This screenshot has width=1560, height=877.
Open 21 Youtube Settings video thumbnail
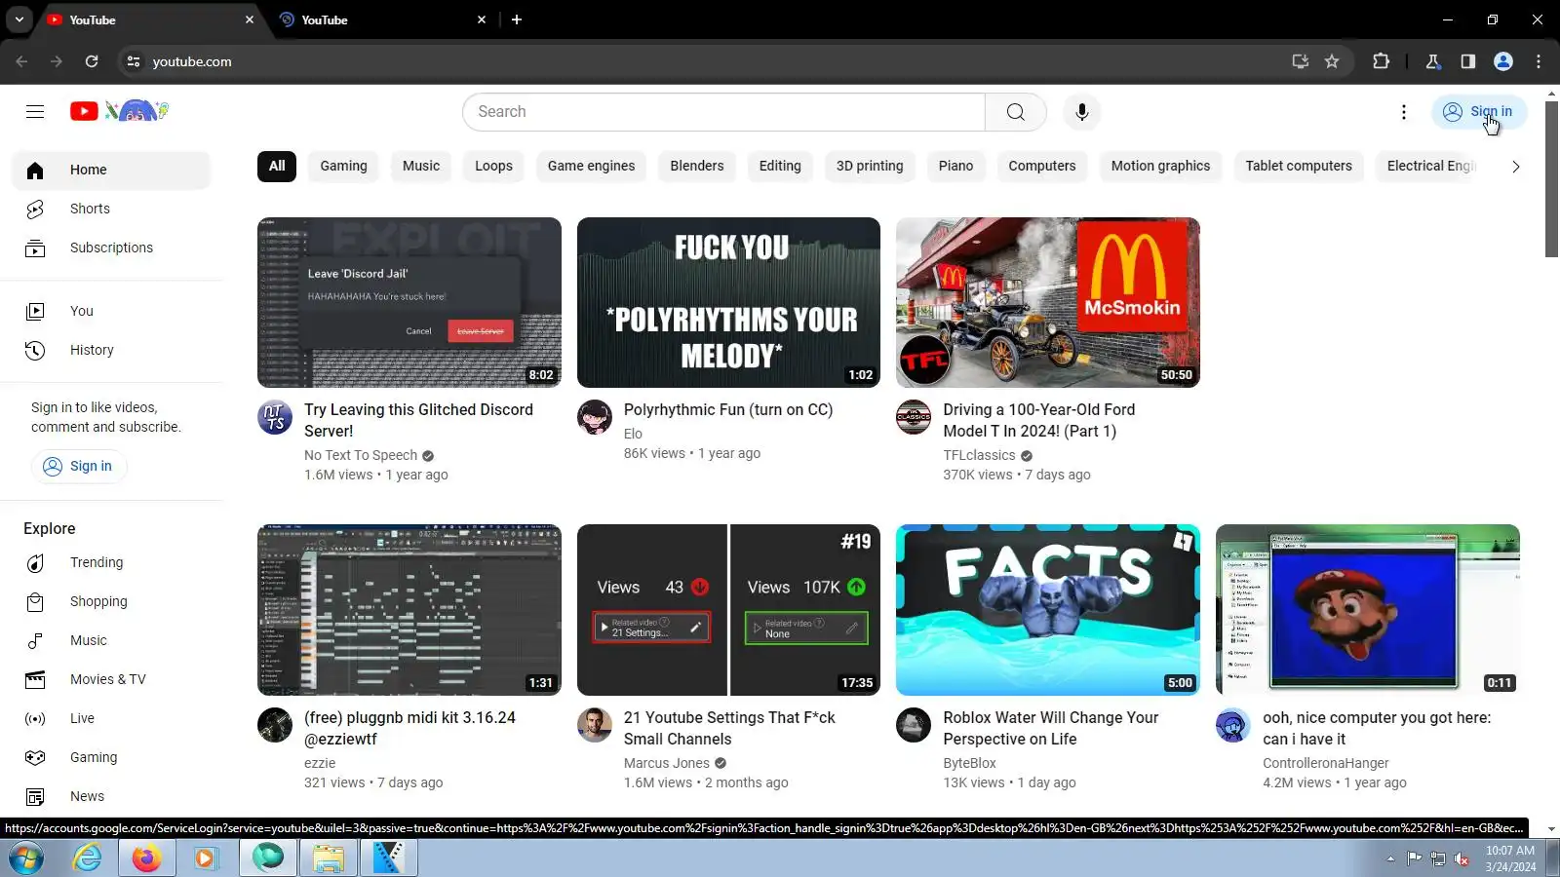point(728,610)
